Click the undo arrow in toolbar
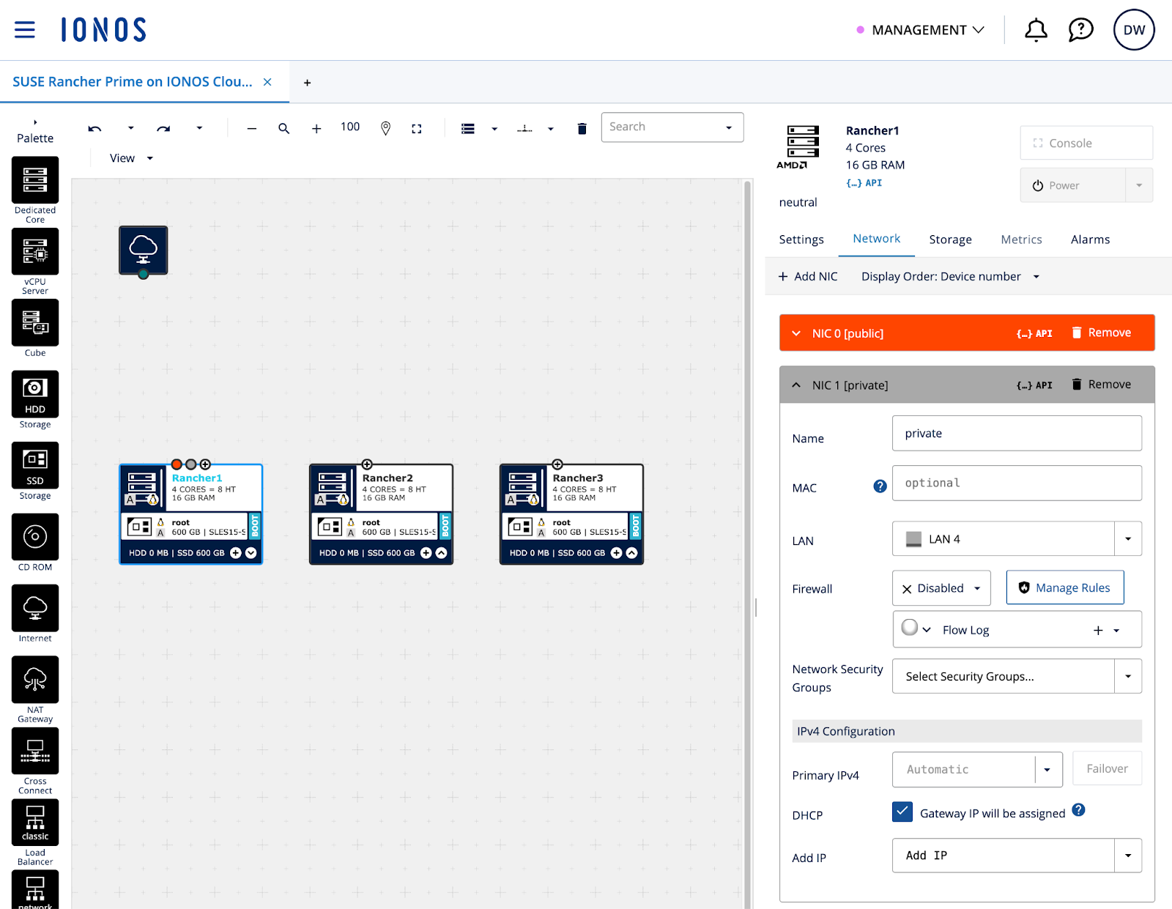This screenshot has height=909, width=1172. 95,129
